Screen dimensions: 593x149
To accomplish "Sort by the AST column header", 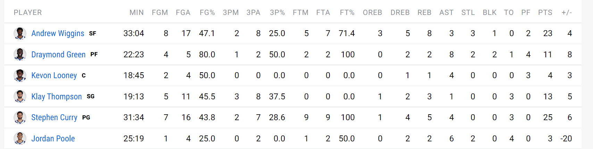I will [446, 13].
